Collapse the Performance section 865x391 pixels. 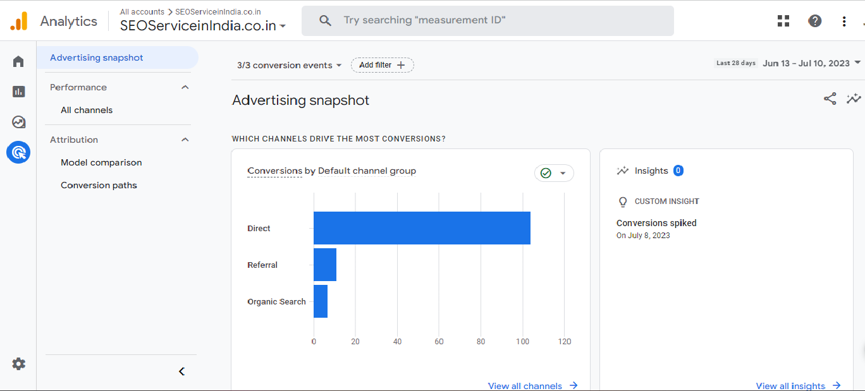point(185,87)
